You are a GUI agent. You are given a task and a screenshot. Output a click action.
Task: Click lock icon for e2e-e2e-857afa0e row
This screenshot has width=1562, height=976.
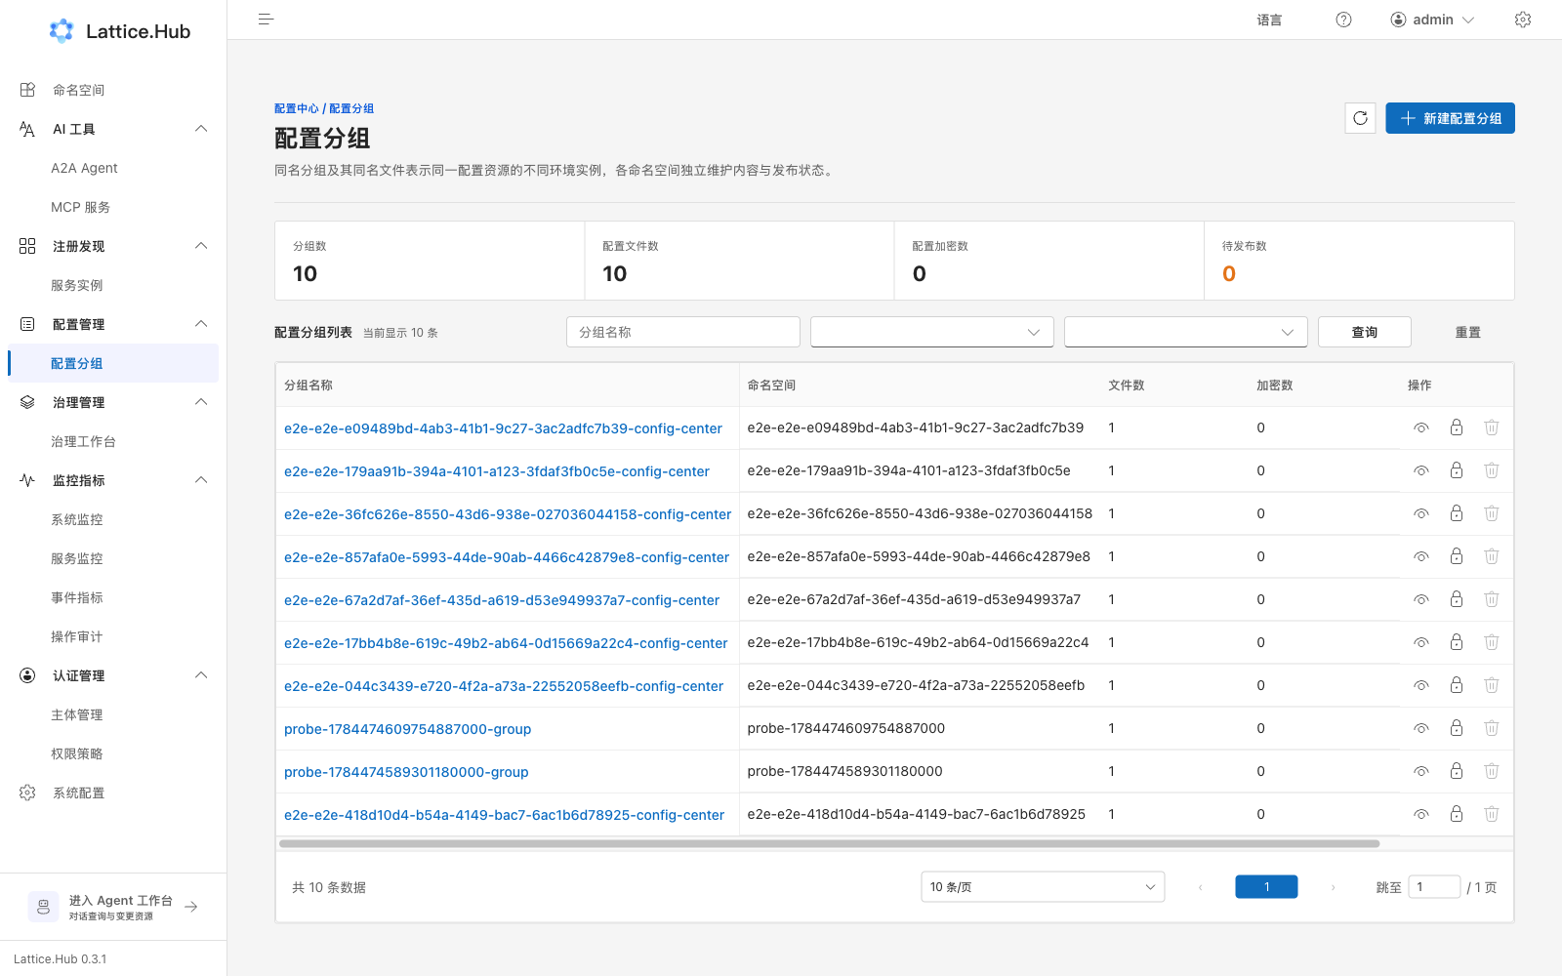1457,556
